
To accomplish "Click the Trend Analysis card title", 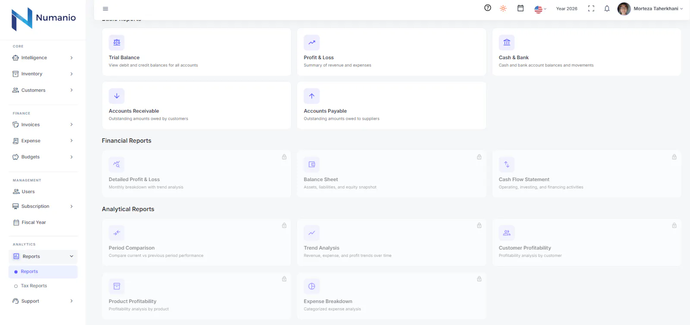I will 321,248.
